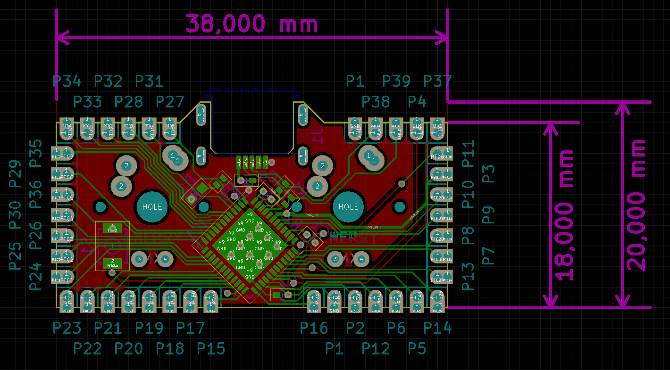Click the P23 reference designator label
This screenshot has height=370, width=670.
(x=67, y=328)
